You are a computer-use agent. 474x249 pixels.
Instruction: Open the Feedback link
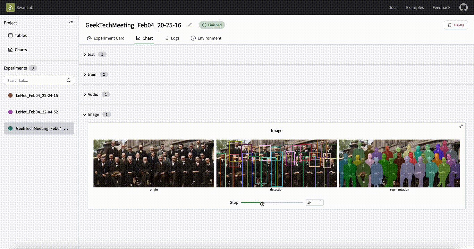tap(441, 8)
